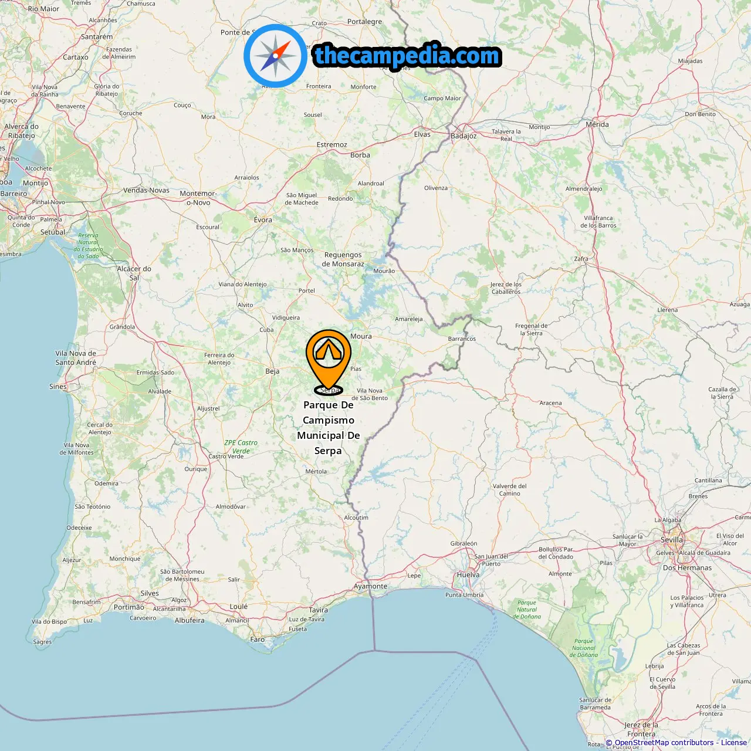This screenshot has width=751, height=751.
Task: Click the Évora city label
Action: pos(263,219)
